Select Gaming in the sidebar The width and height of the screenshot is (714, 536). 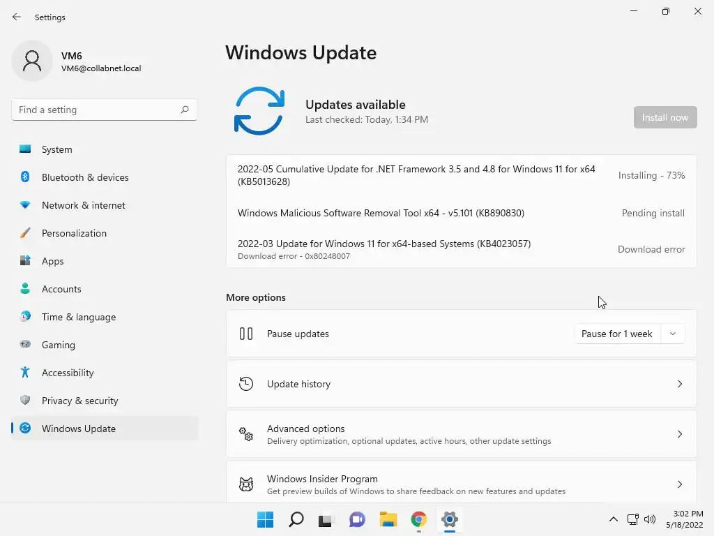click(105, 345)
